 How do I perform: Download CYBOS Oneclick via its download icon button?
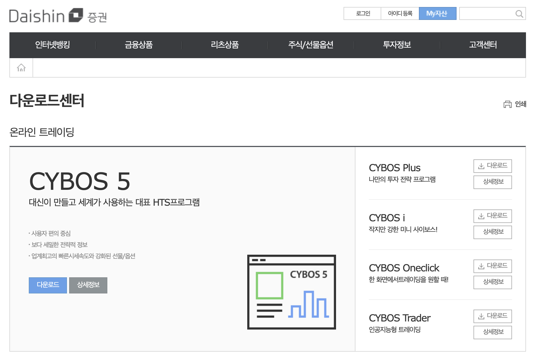(492, 266)
